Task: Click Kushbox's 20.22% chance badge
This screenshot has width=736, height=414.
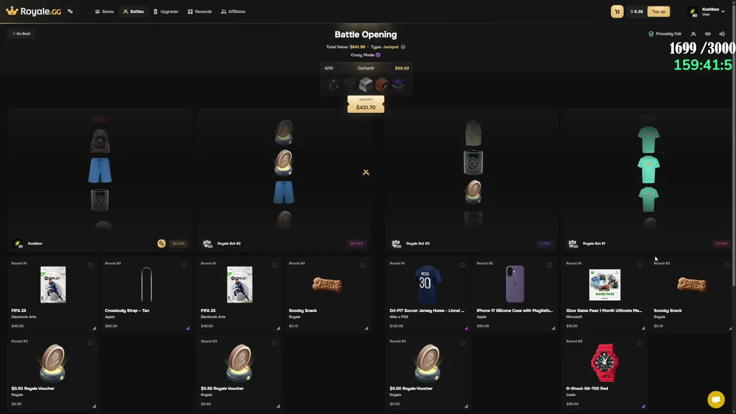Action: click(178, 244)
